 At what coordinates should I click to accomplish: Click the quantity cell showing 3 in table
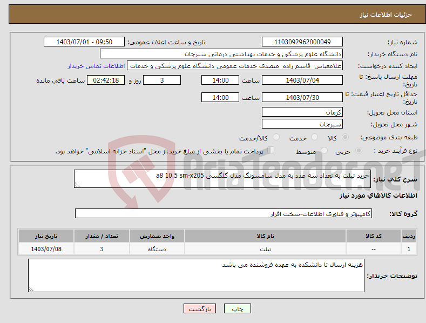[102, 249]
